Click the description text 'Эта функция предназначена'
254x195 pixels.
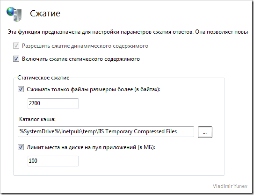pyautogui.click(x=44, y=32)
